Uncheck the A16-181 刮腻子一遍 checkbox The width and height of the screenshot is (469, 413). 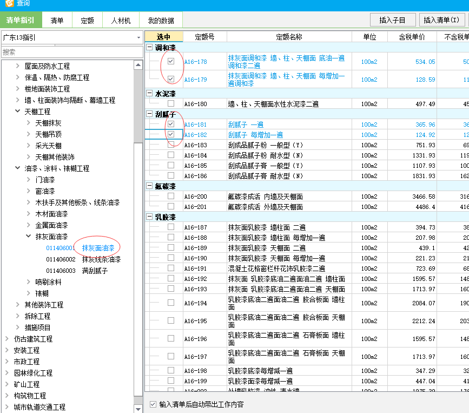coord(171,124)
